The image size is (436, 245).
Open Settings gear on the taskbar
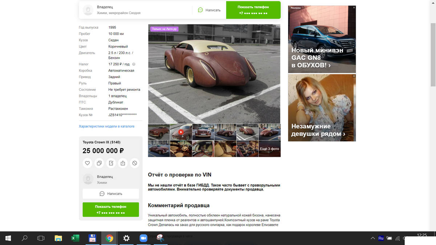click(x=126, y=238)
